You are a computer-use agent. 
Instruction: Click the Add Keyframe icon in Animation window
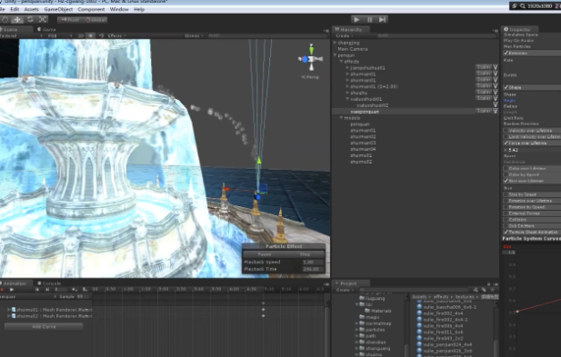coord(75,290)
